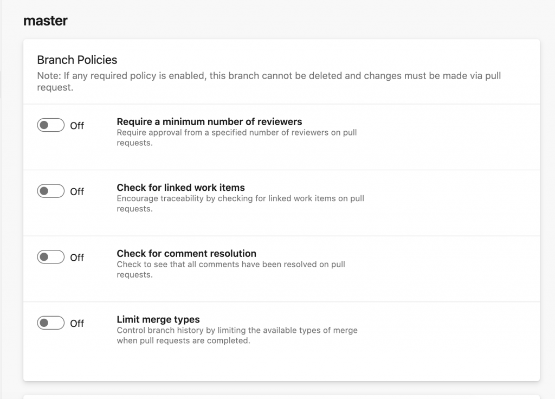Click the Off label beside comment resolution

[x=77, y=258]
